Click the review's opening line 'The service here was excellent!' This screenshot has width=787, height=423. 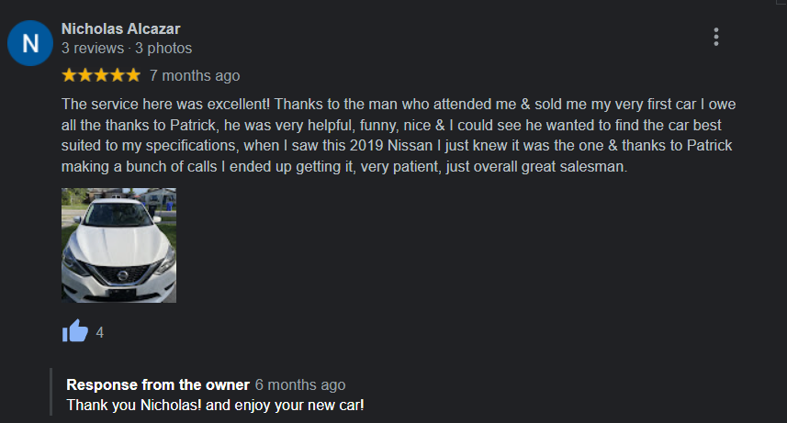[x=165, y=103]
